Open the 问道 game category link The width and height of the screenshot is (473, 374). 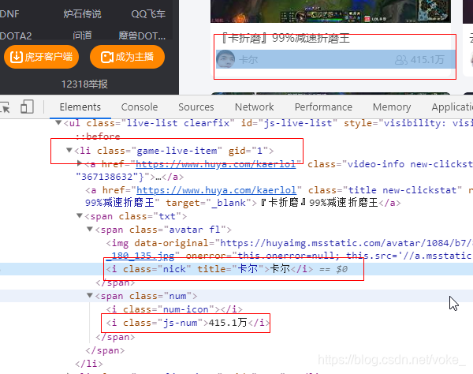pos(82,36)
